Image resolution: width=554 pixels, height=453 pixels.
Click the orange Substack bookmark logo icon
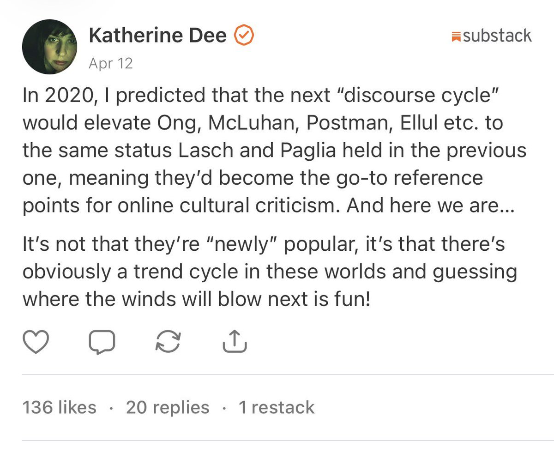click(x=456, y=36)
